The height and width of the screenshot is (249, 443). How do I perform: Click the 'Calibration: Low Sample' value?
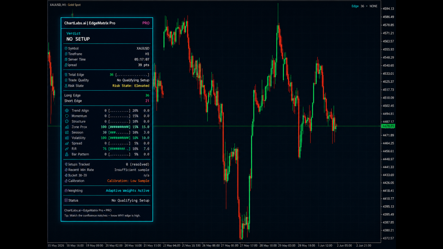click(x=128, y=181)
